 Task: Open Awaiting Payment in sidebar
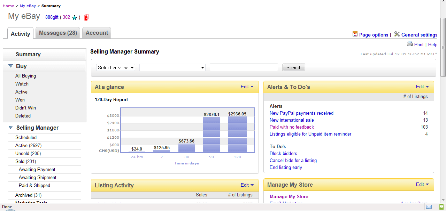coord(37,169)
